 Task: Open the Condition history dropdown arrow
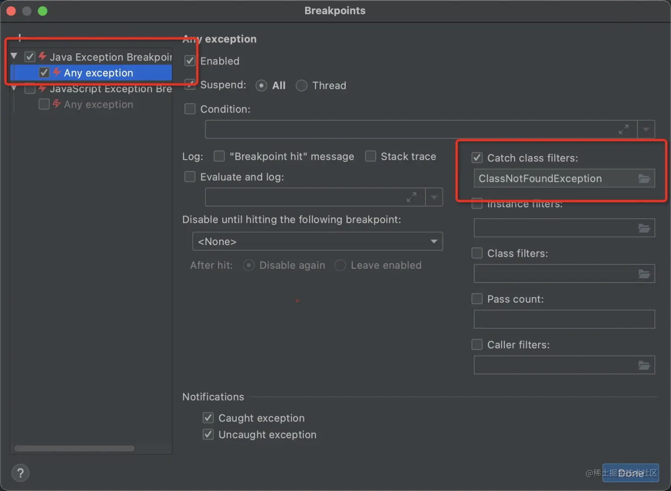tap(646, 129)
